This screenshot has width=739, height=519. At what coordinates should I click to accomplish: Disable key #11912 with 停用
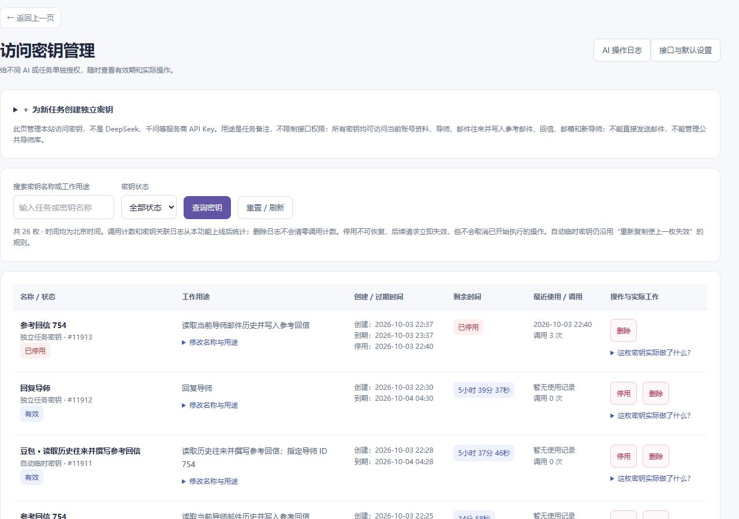tap(624, 393)
